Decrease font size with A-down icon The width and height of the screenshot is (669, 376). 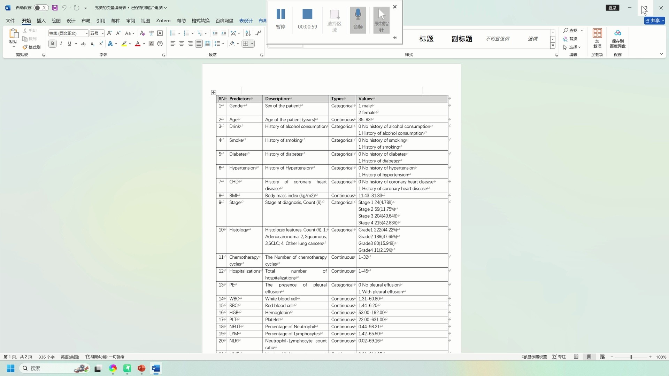[118, 33]
